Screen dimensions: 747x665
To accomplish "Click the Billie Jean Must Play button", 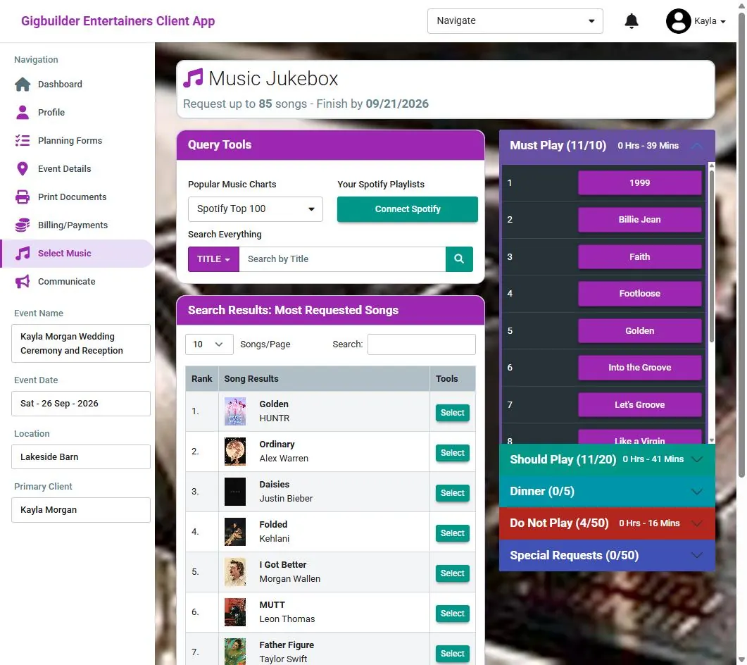I will point(639,219).
